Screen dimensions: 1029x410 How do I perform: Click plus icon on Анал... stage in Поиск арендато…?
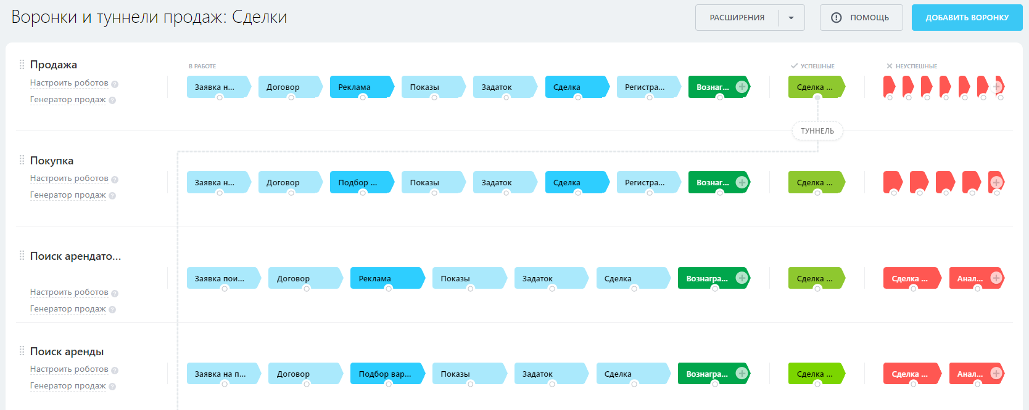(996, 278)
